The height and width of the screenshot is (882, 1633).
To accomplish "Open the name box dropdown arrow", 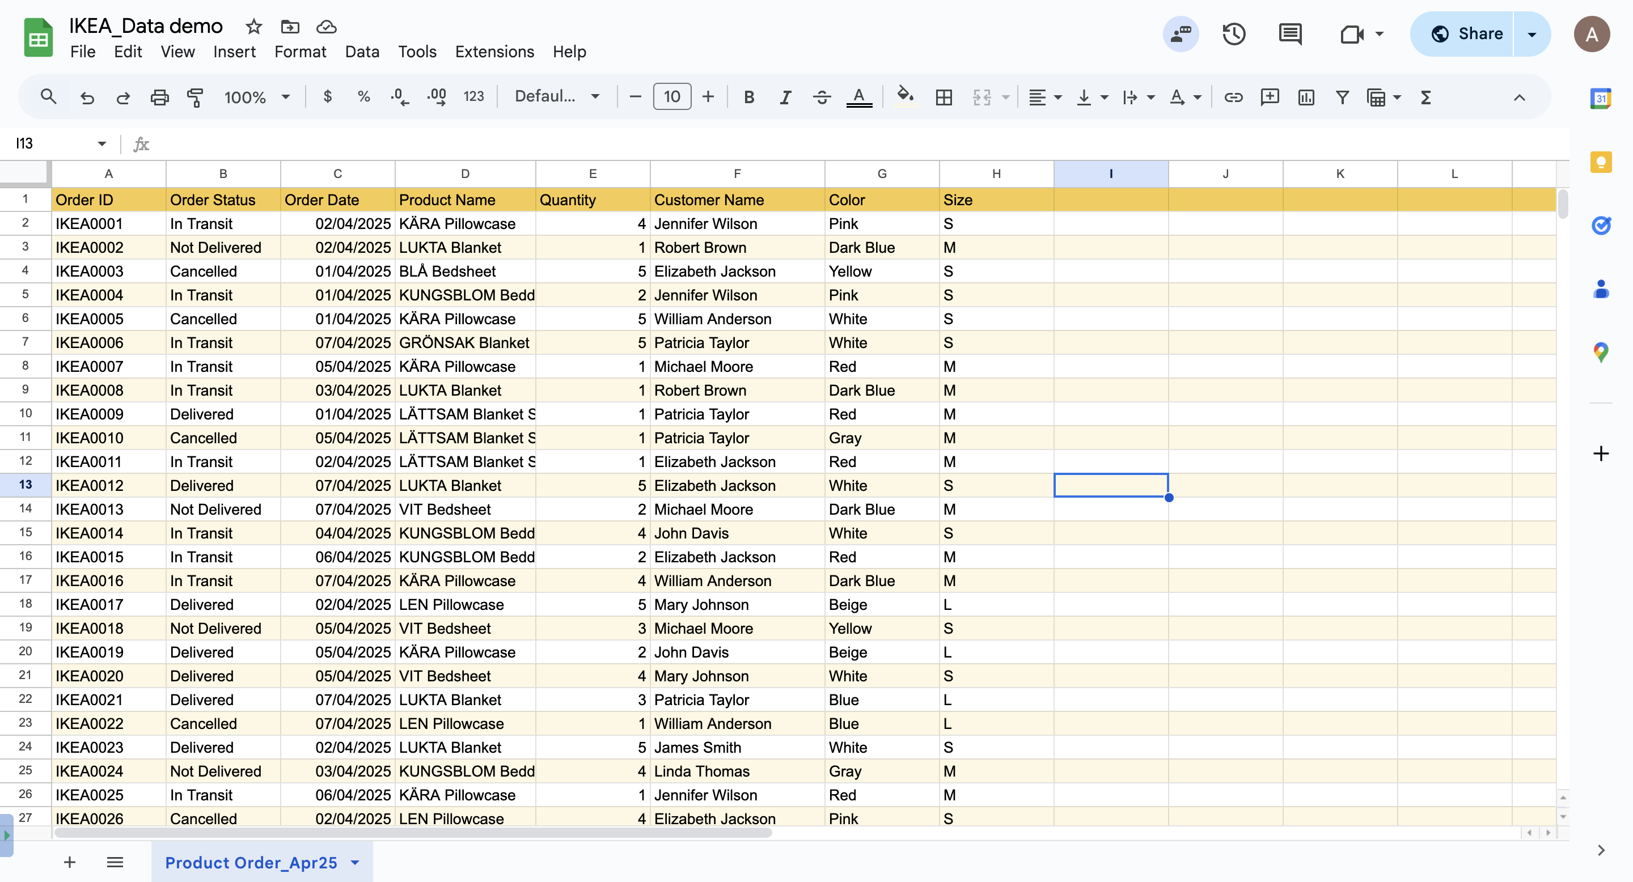I will tap(101, 144).
